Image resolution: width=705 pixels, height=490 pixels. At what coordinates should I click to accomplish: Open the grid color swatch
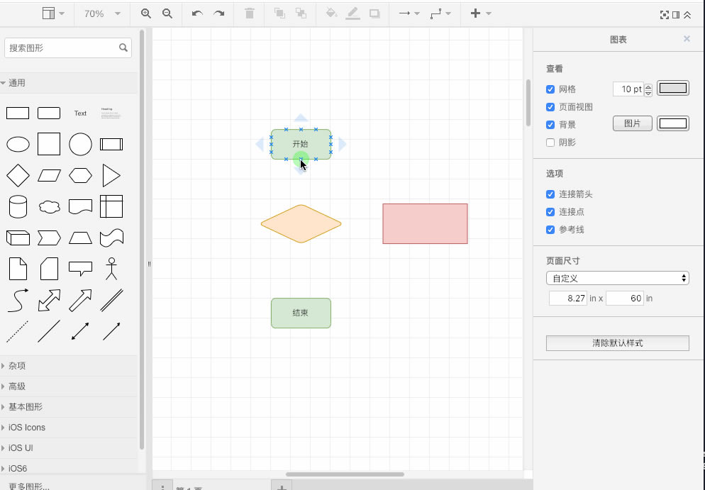(673, 89)
